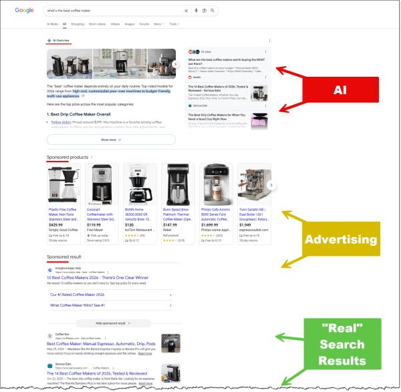Open Fellow Aiden link in AI Overview
The image size is (401, 392).
61,122
